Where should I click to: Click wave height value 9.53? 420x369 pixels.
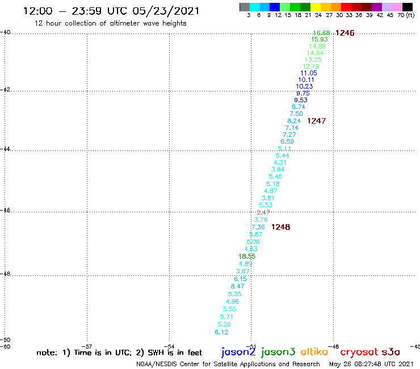tap(301, 100)
